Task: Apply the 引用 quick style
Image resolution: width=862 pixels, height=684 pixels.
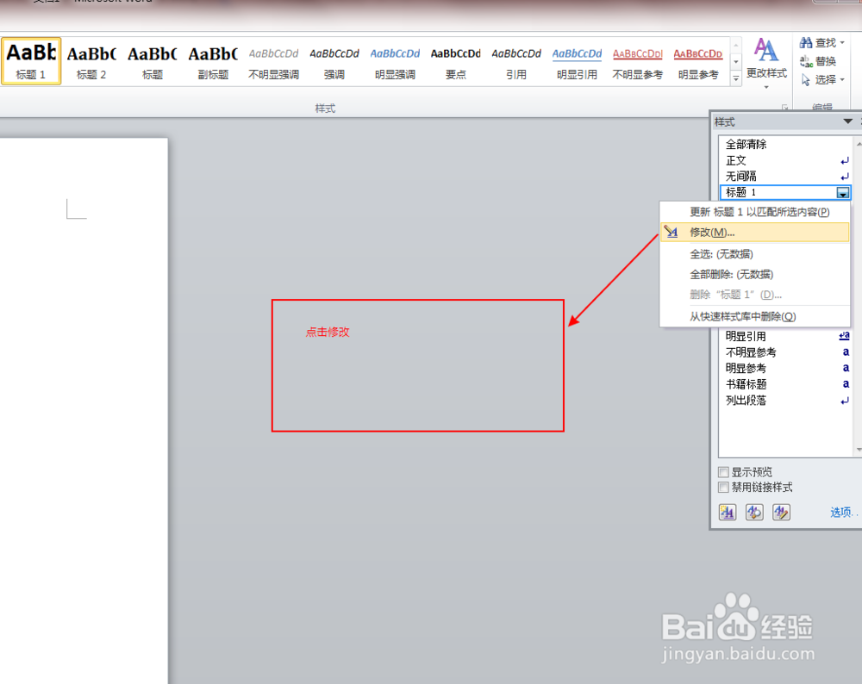Action: 516,61
